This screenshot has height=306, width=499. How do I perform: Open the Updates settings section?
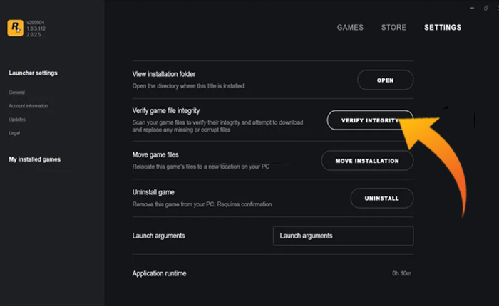pyautogui.click(x=17, y=120)
